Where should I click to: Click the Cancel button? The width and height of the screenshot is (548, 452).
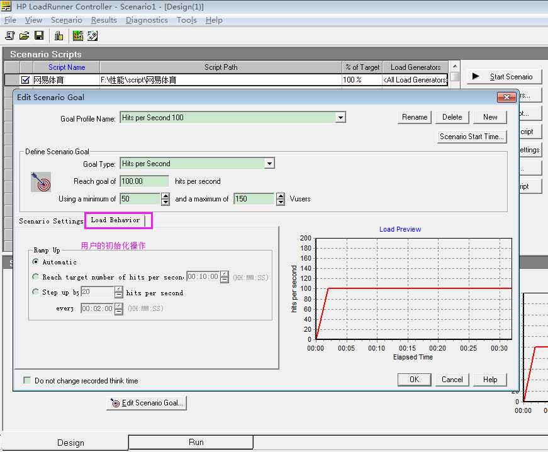(452, 380)
